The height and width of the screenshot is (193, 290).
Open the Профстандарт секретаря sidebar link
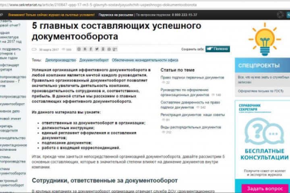pyautogui.click(x=9, y=67)
